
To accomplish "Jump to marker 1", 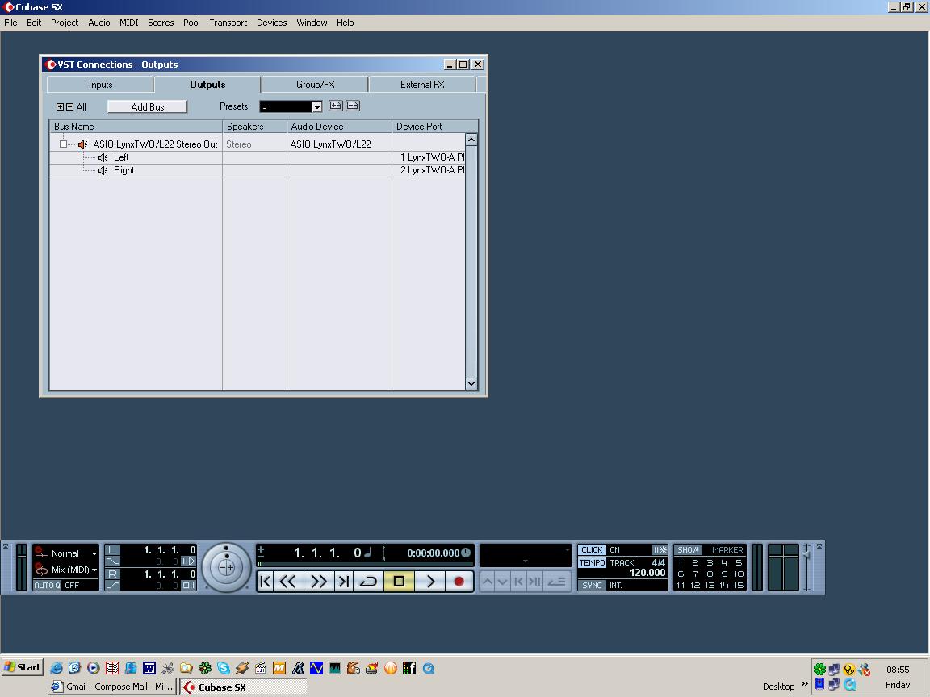I will point(681,562).
